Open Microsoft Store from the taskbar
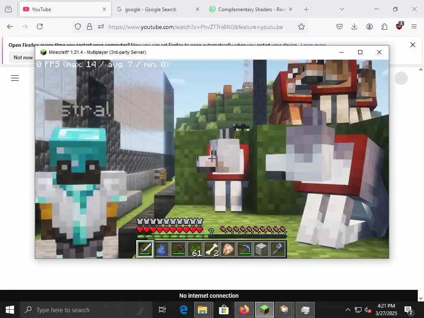424x318 pixels. pyautogui.click(x=224, y=310)
